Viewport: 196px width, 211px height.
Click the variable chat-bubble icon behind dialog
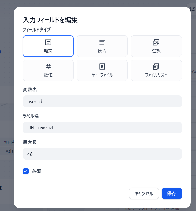(x=193, y=9)
